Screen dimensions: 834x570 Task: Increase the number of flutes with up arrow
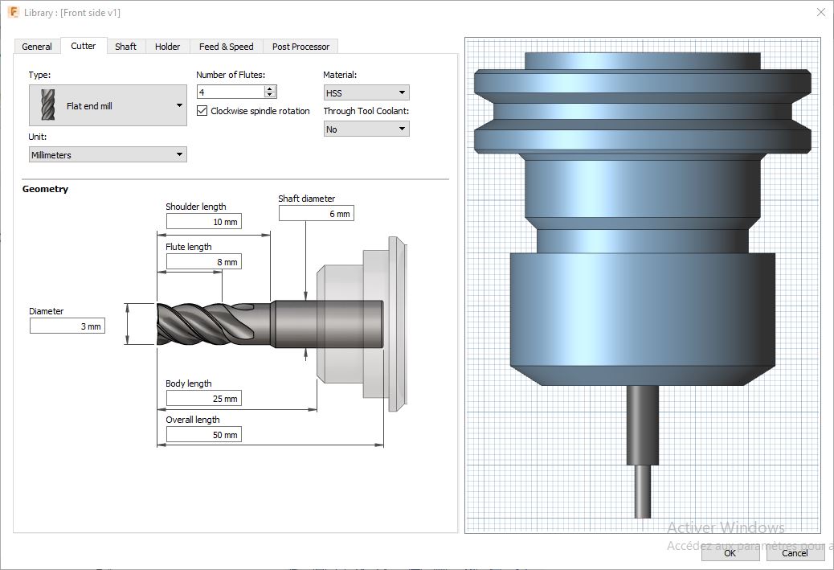270,89
